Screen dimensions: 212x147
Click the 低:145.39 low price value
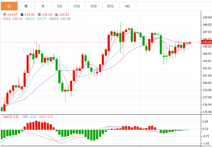pyautogui.click(x=45, y=15)
